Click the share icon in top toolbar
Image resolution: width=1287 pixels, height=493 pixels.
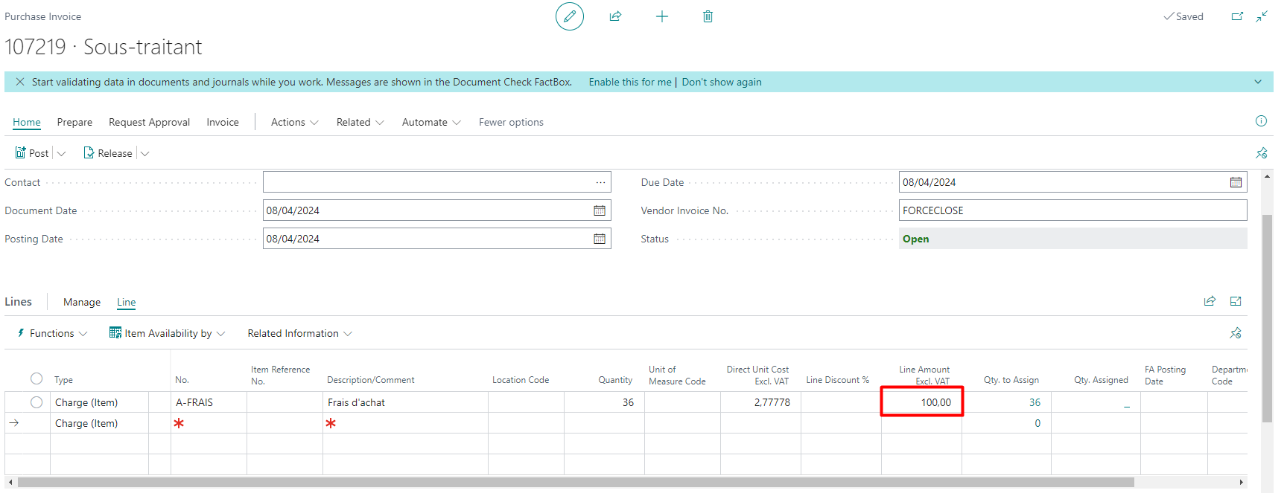click(x=615, y=16)
